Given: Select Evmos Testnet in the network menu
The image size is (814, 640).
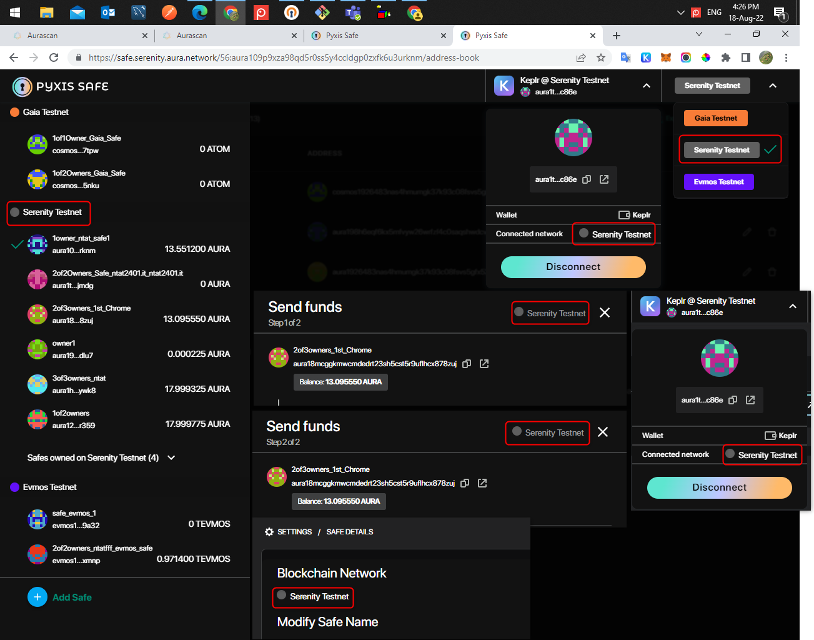Looking at the screenshot, I should click(718, 182).
